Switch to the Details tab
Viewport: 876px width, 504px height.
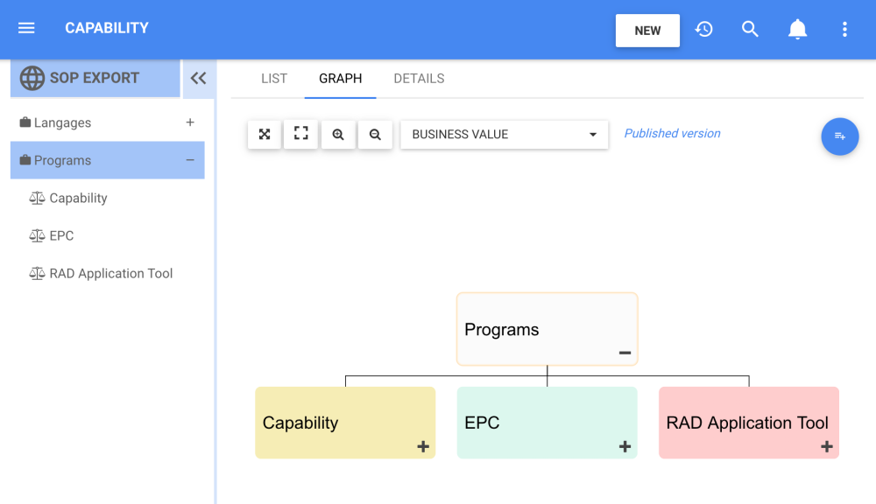(x=419, y=79)
